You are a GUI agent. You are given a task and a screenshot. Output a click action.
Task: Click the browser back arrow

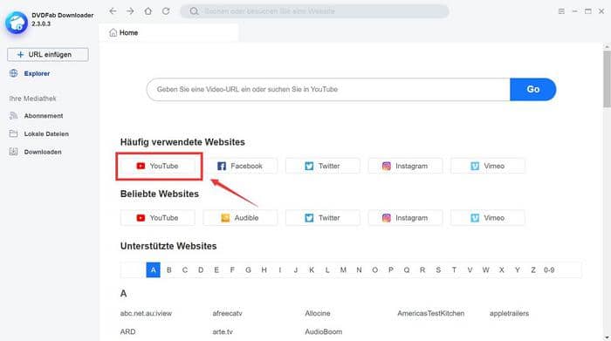click(113, 11)
